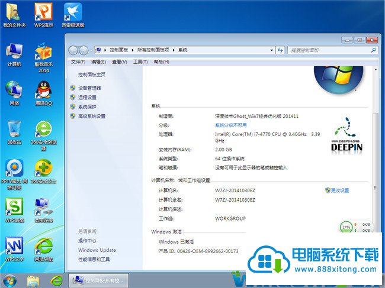This screenshot has width=385, height=288.
Task: Expand the arrow after 控制面板 breadcrumb
Action: pos(133,50)
